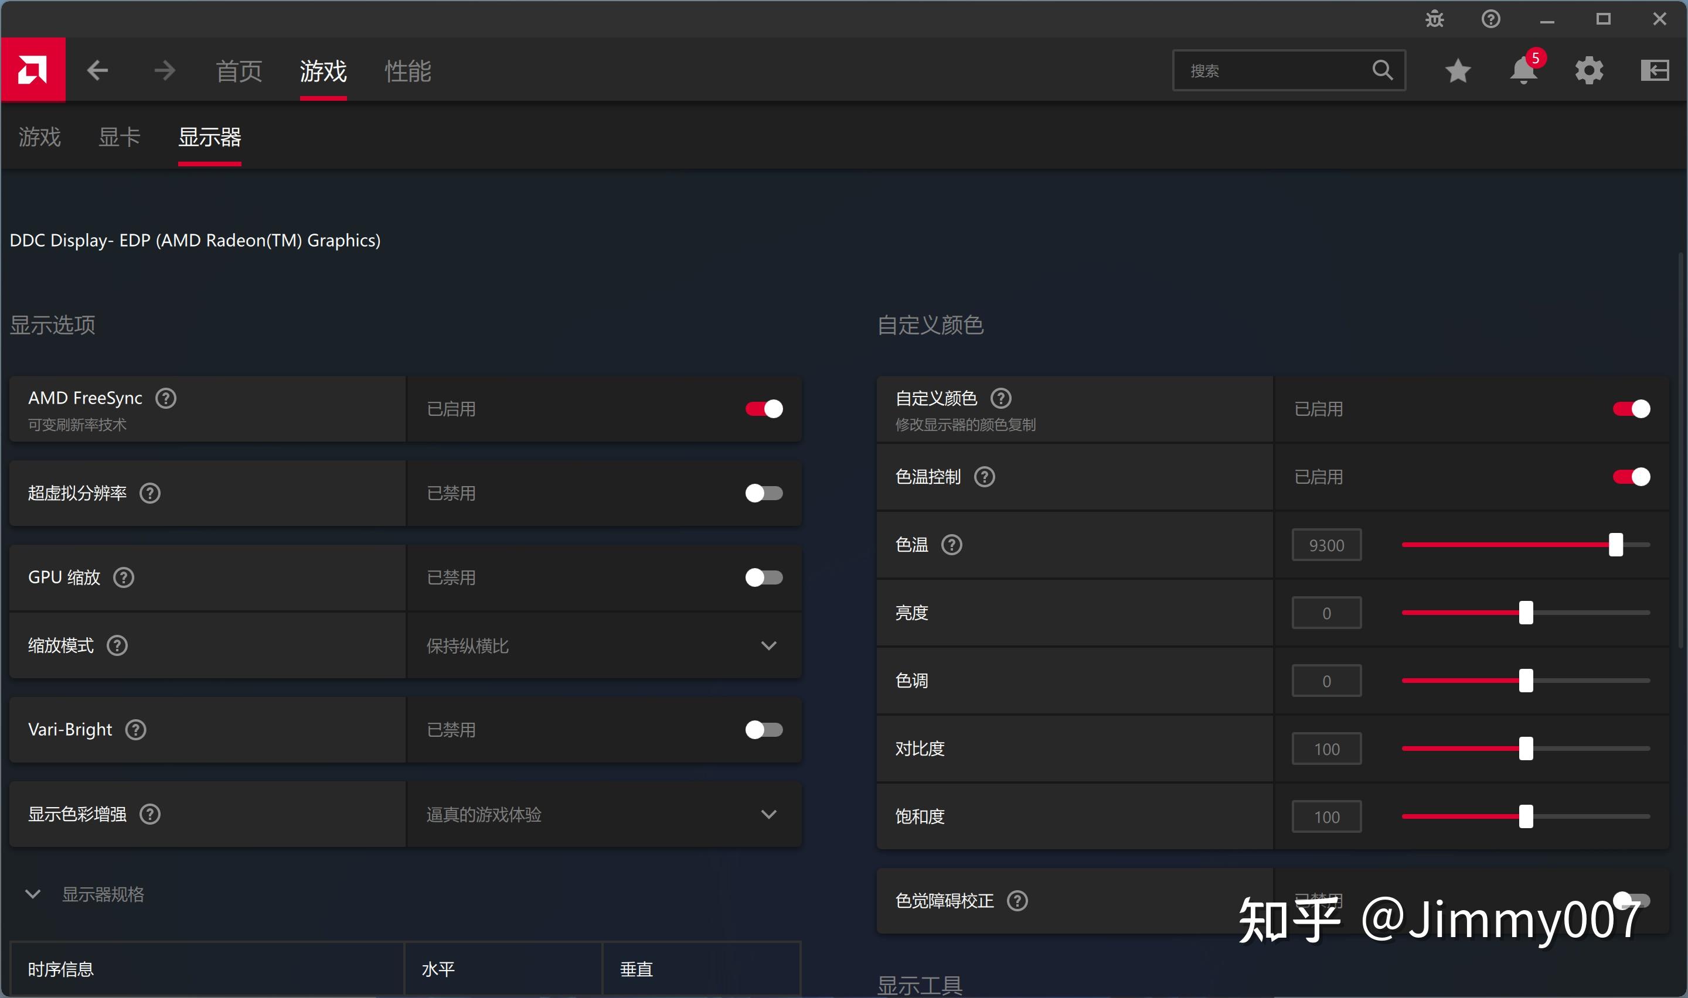Screen dimensions: 1688x998
Task: Click the 色温 value box 9300
Action: point(1326,545)
